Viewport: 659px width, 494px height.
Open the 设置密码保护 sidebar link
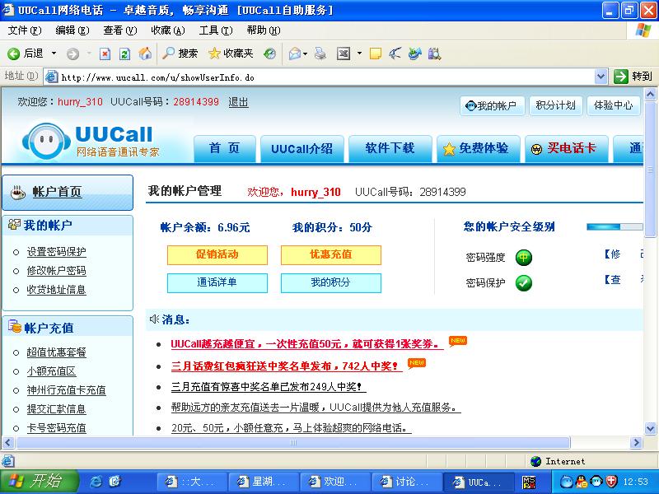click(x=56, y=252)
